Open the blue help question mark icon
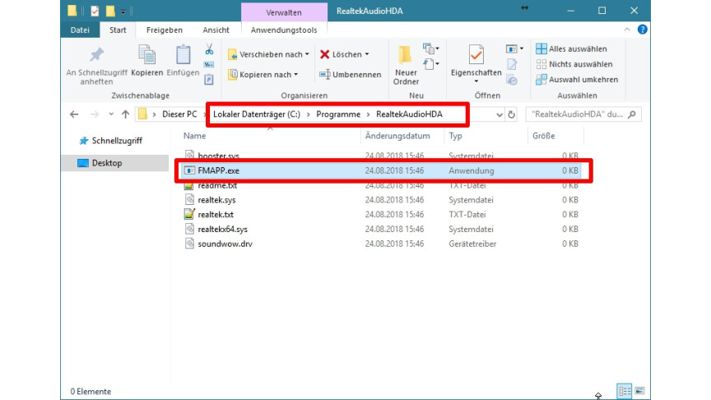711x400 pixels. click(642, 30)
